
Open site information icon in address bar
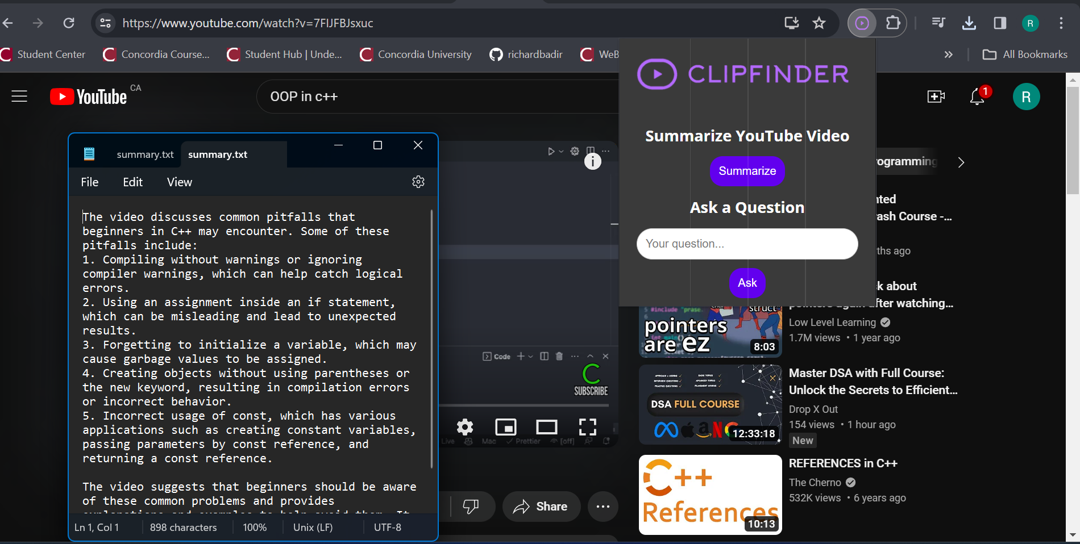pos(106,23)
